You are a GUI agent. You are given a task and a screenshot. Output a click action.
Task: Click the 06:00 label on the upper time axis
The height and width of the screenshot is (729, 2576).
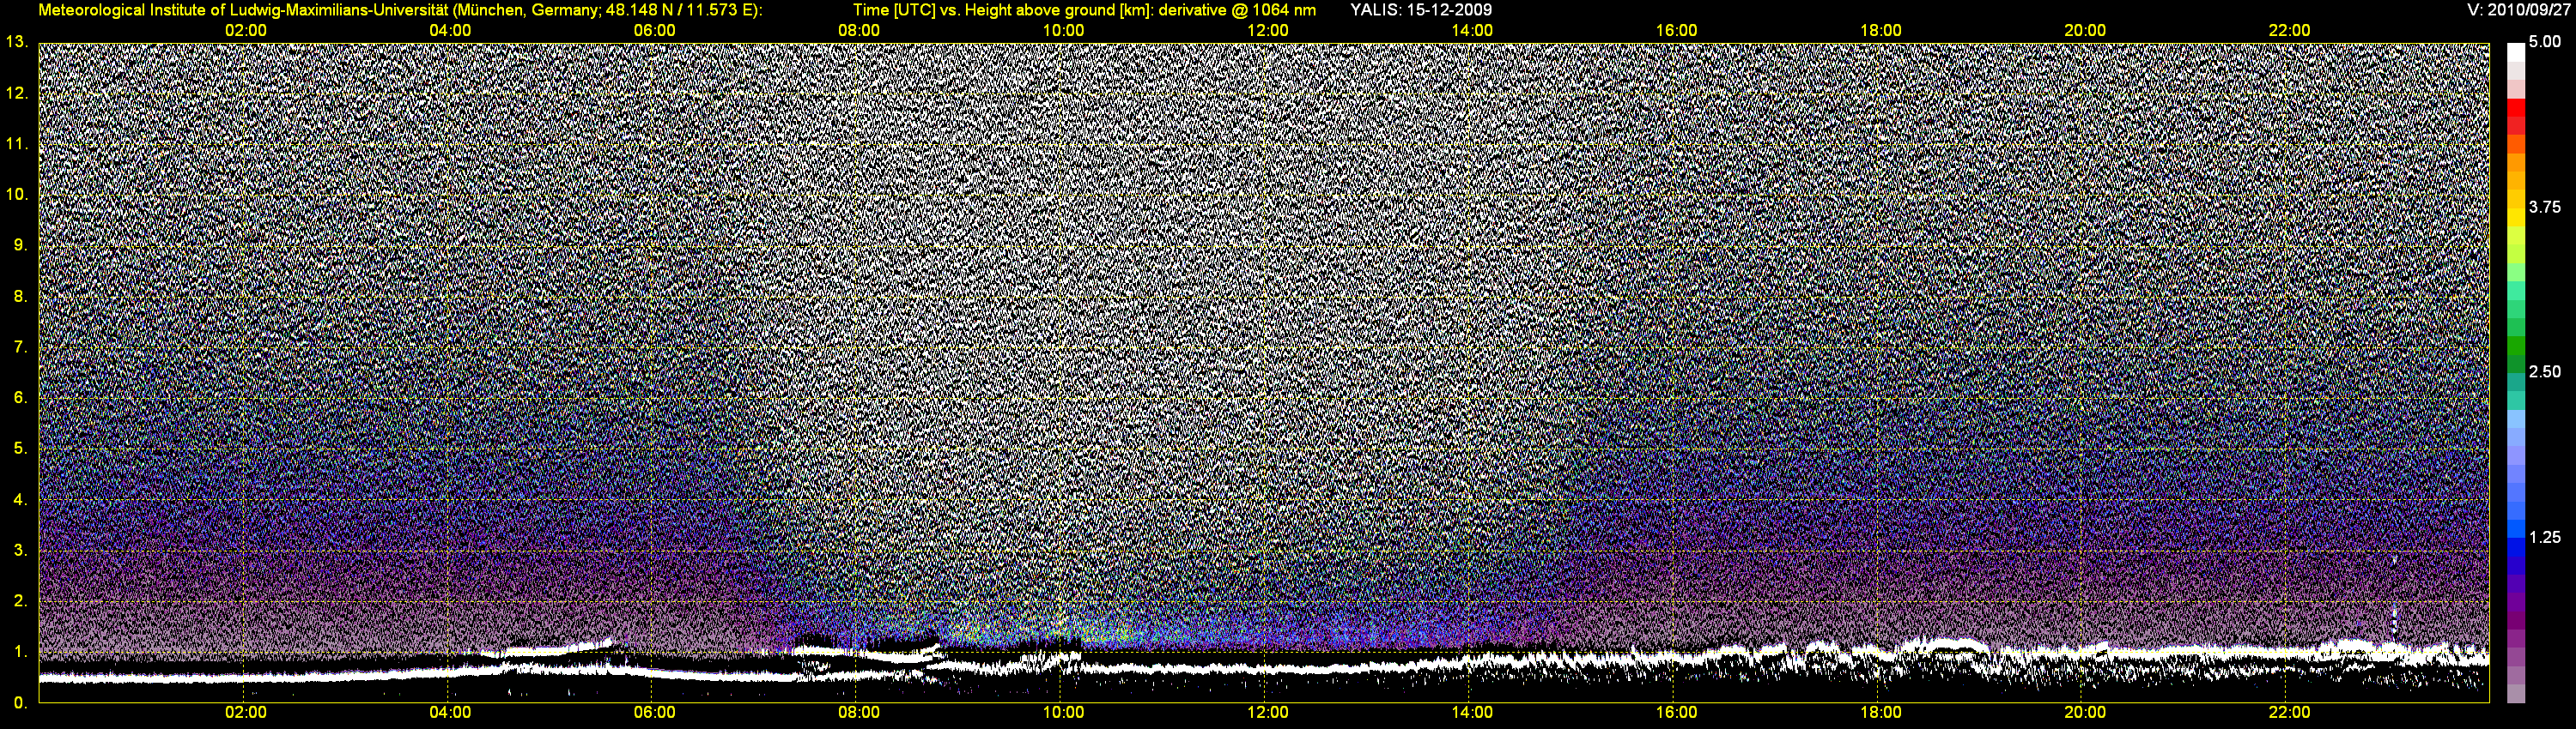coord(654,31)
